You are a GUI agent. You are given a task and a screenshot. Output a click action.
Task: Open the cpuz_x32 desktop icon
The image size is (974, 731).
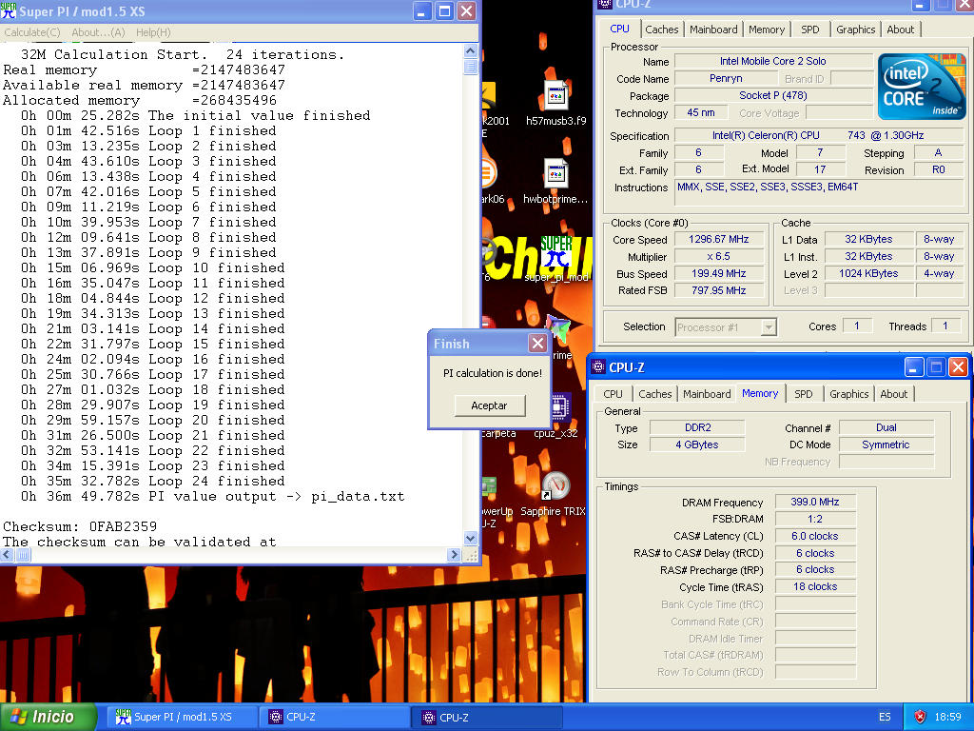click(x=559, y=407)
